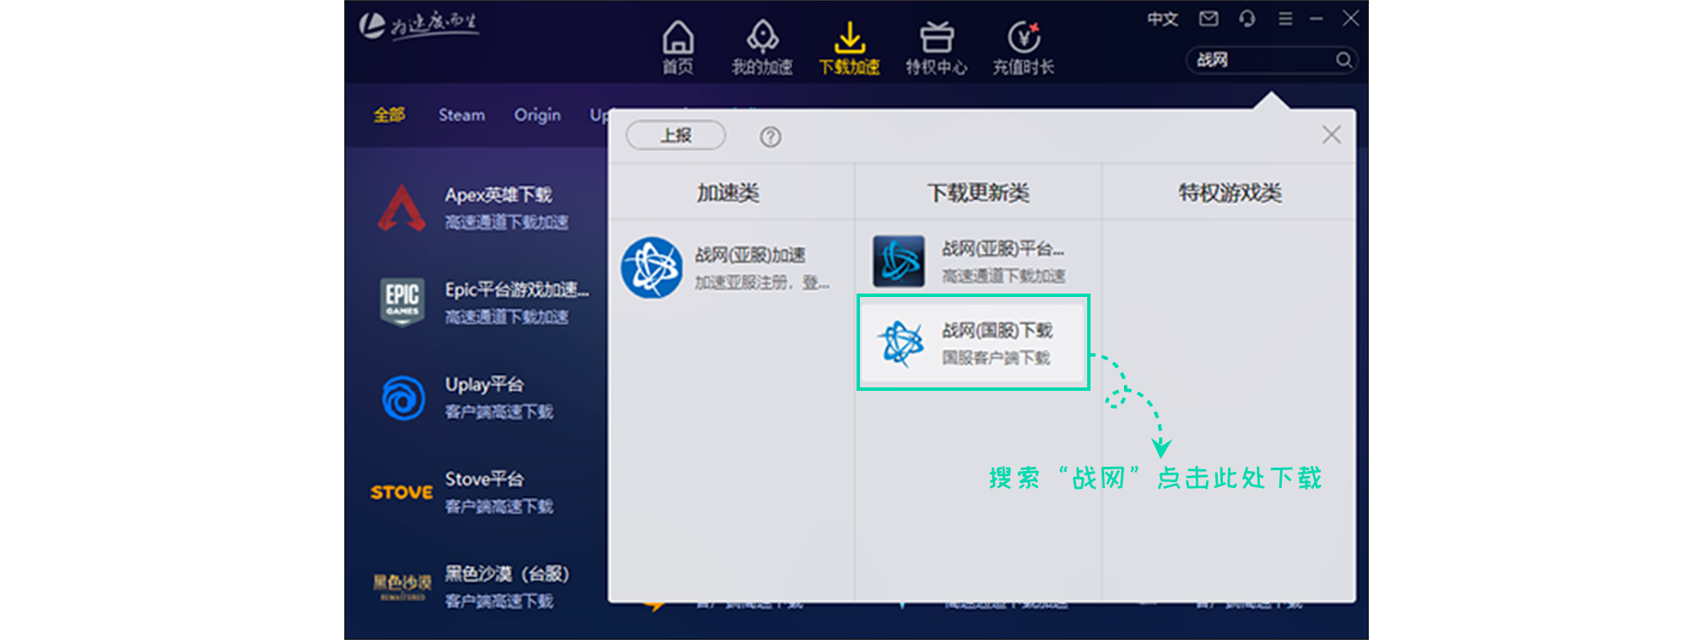The height and width of the screenshot is (640, 1708).
Task: Click Stove平台 entry text
Action: point(484,479)
